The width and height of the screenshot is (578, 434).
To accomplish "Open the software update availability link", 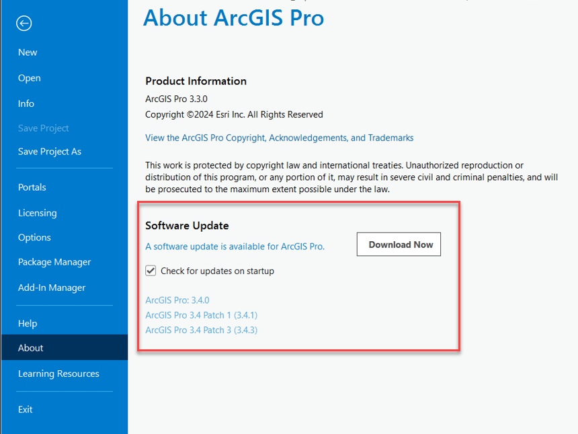I will pyautogui.click(x=235, y=247).
